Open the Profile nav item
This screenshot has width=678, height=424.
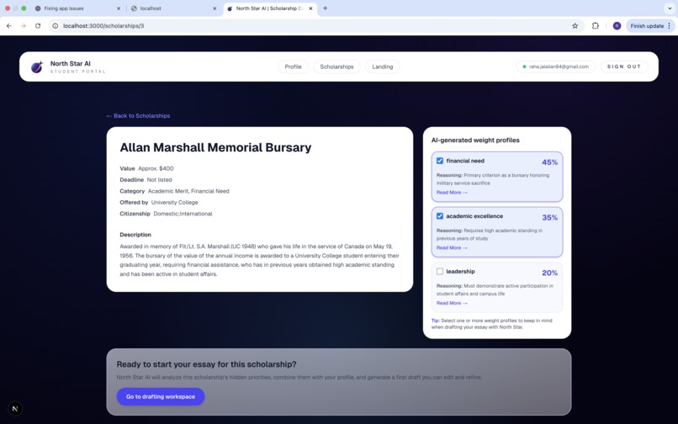(294, 66)
